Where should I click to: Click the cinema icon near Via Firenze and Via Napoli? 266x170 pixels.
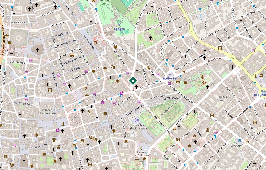click(212, 116)
